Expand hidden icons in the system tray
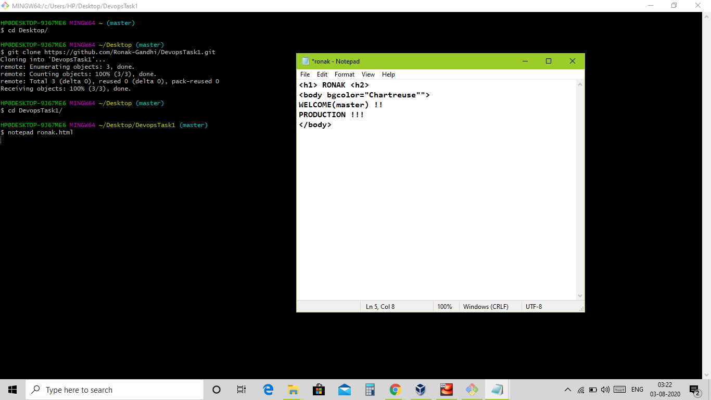 point(568,389)
